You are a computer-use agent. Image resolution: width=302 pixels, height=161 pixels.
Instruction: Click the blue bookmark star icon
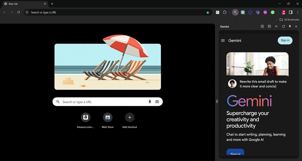tap(207, 12)
